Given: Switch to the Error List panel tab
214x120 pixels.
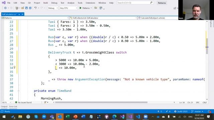Looking at the screenshot, I should click(13, 107).
